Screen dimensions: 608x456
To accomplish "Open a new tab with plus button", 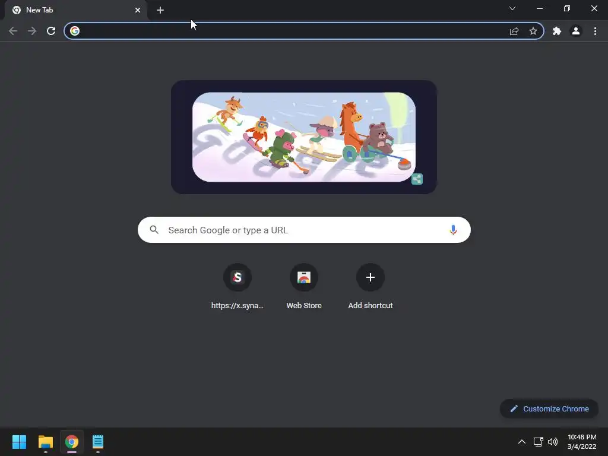I will click(x=160, y=10).
